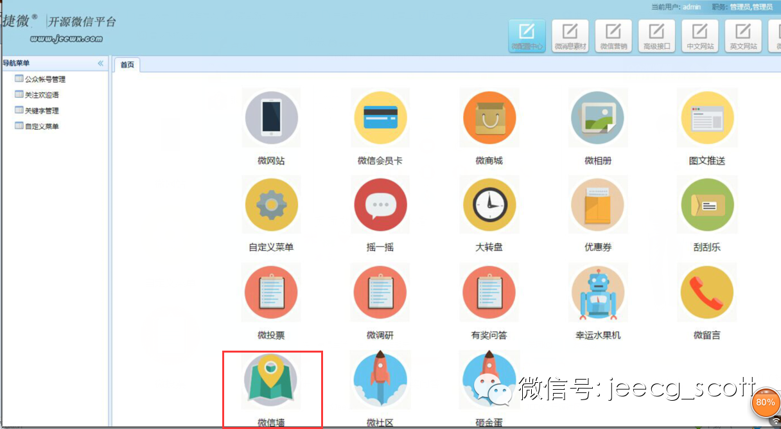Image resolution: width=781 pixels, height=429 pixels.
Task: Click the 刮刮乐 label text
Action: [x=707, y=247]
